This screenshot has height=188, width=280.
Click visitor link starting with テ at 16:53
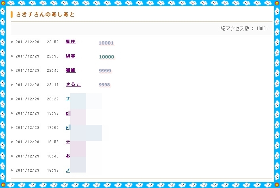(x=68, y=142)
